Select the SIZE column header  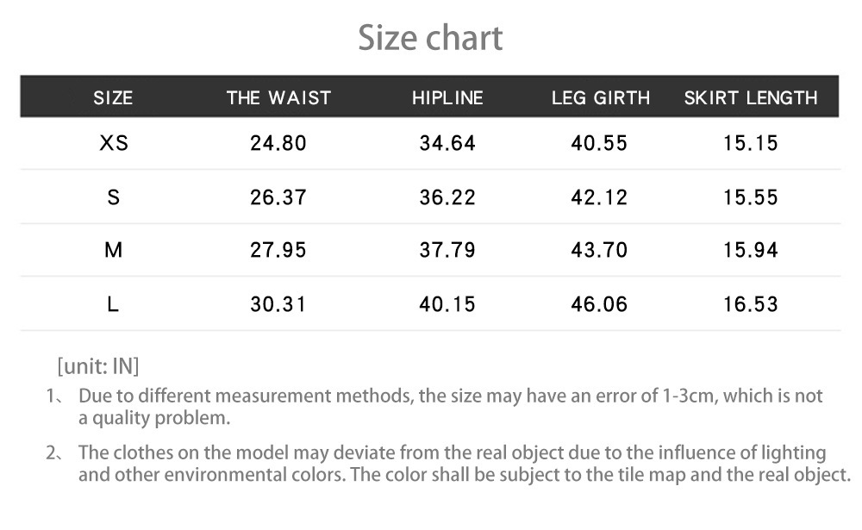pos(113,97)
